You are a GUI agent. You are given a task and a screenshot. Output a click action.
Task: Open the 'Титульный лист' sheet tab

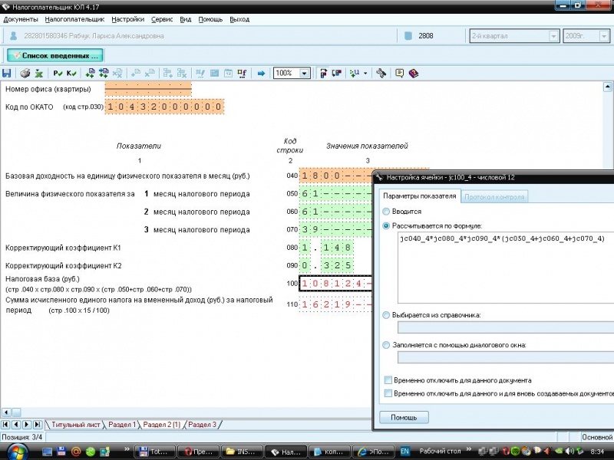tap(75, 425)
